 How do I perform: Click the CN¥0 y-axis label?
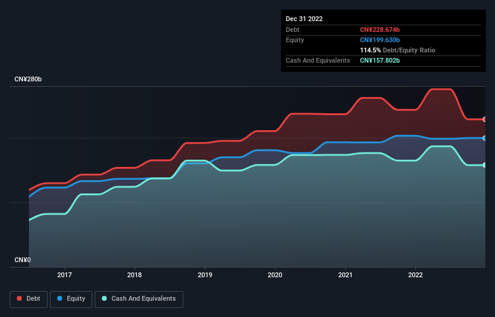click(x=23, y=260)
